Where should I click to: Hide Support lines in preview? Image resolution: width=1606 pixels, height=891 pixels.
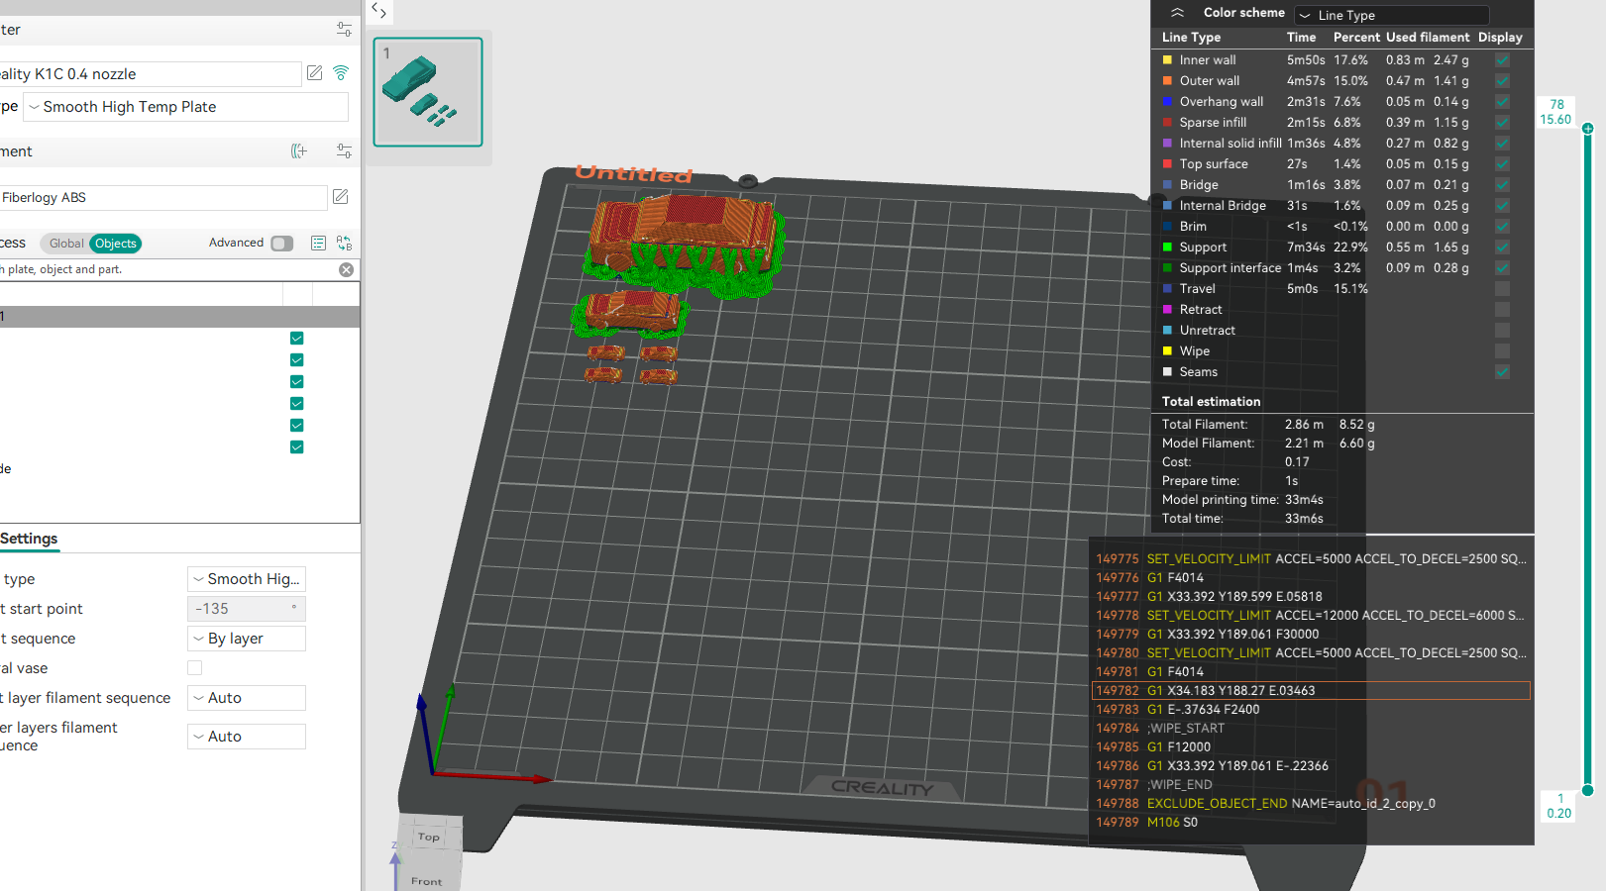1502,247
